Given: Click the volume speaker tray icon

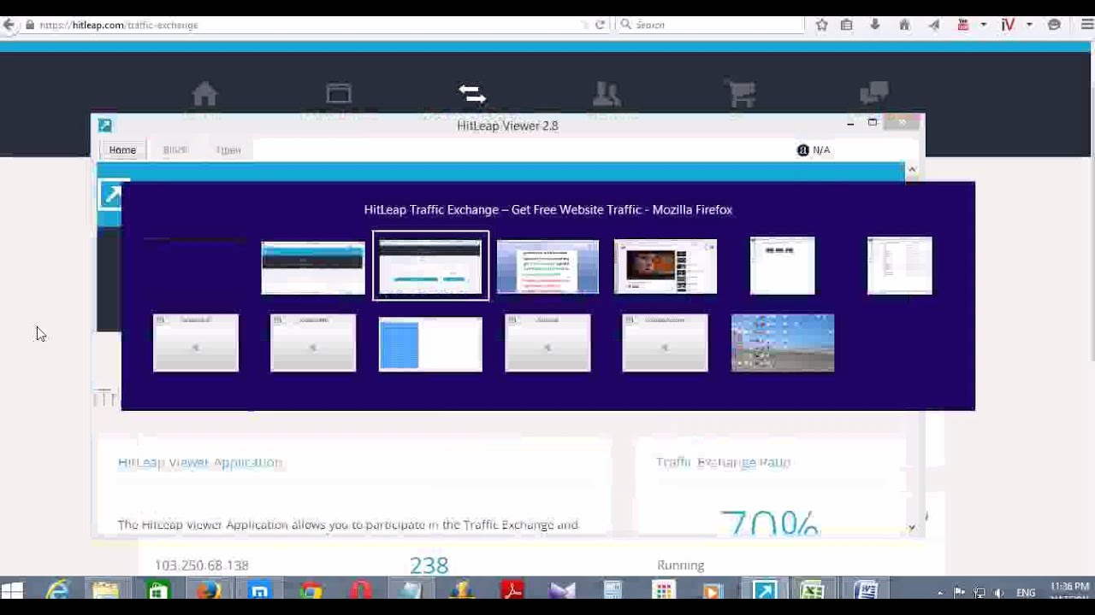Looking at the screenshot, I should 998,593.
